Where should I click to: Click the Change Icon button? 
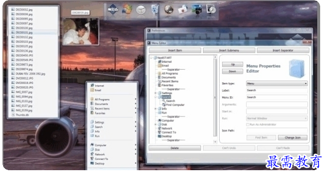[x=292, y=138]
